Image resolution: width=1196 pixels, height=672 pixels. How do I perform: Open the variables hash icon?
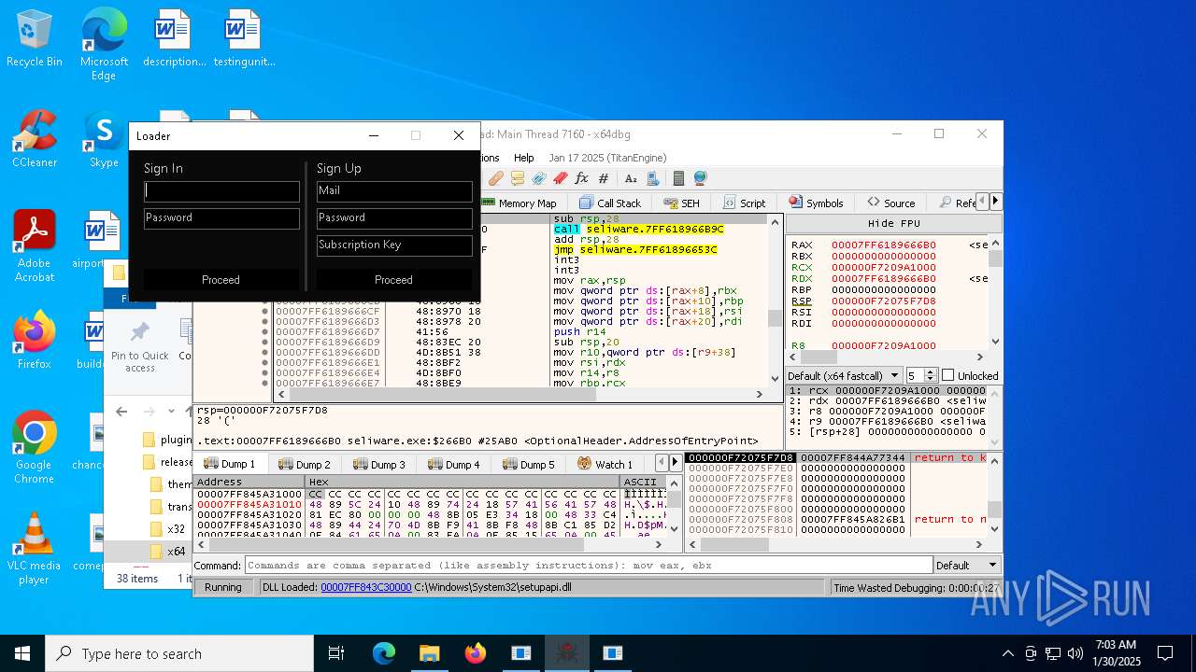(604, 178)
